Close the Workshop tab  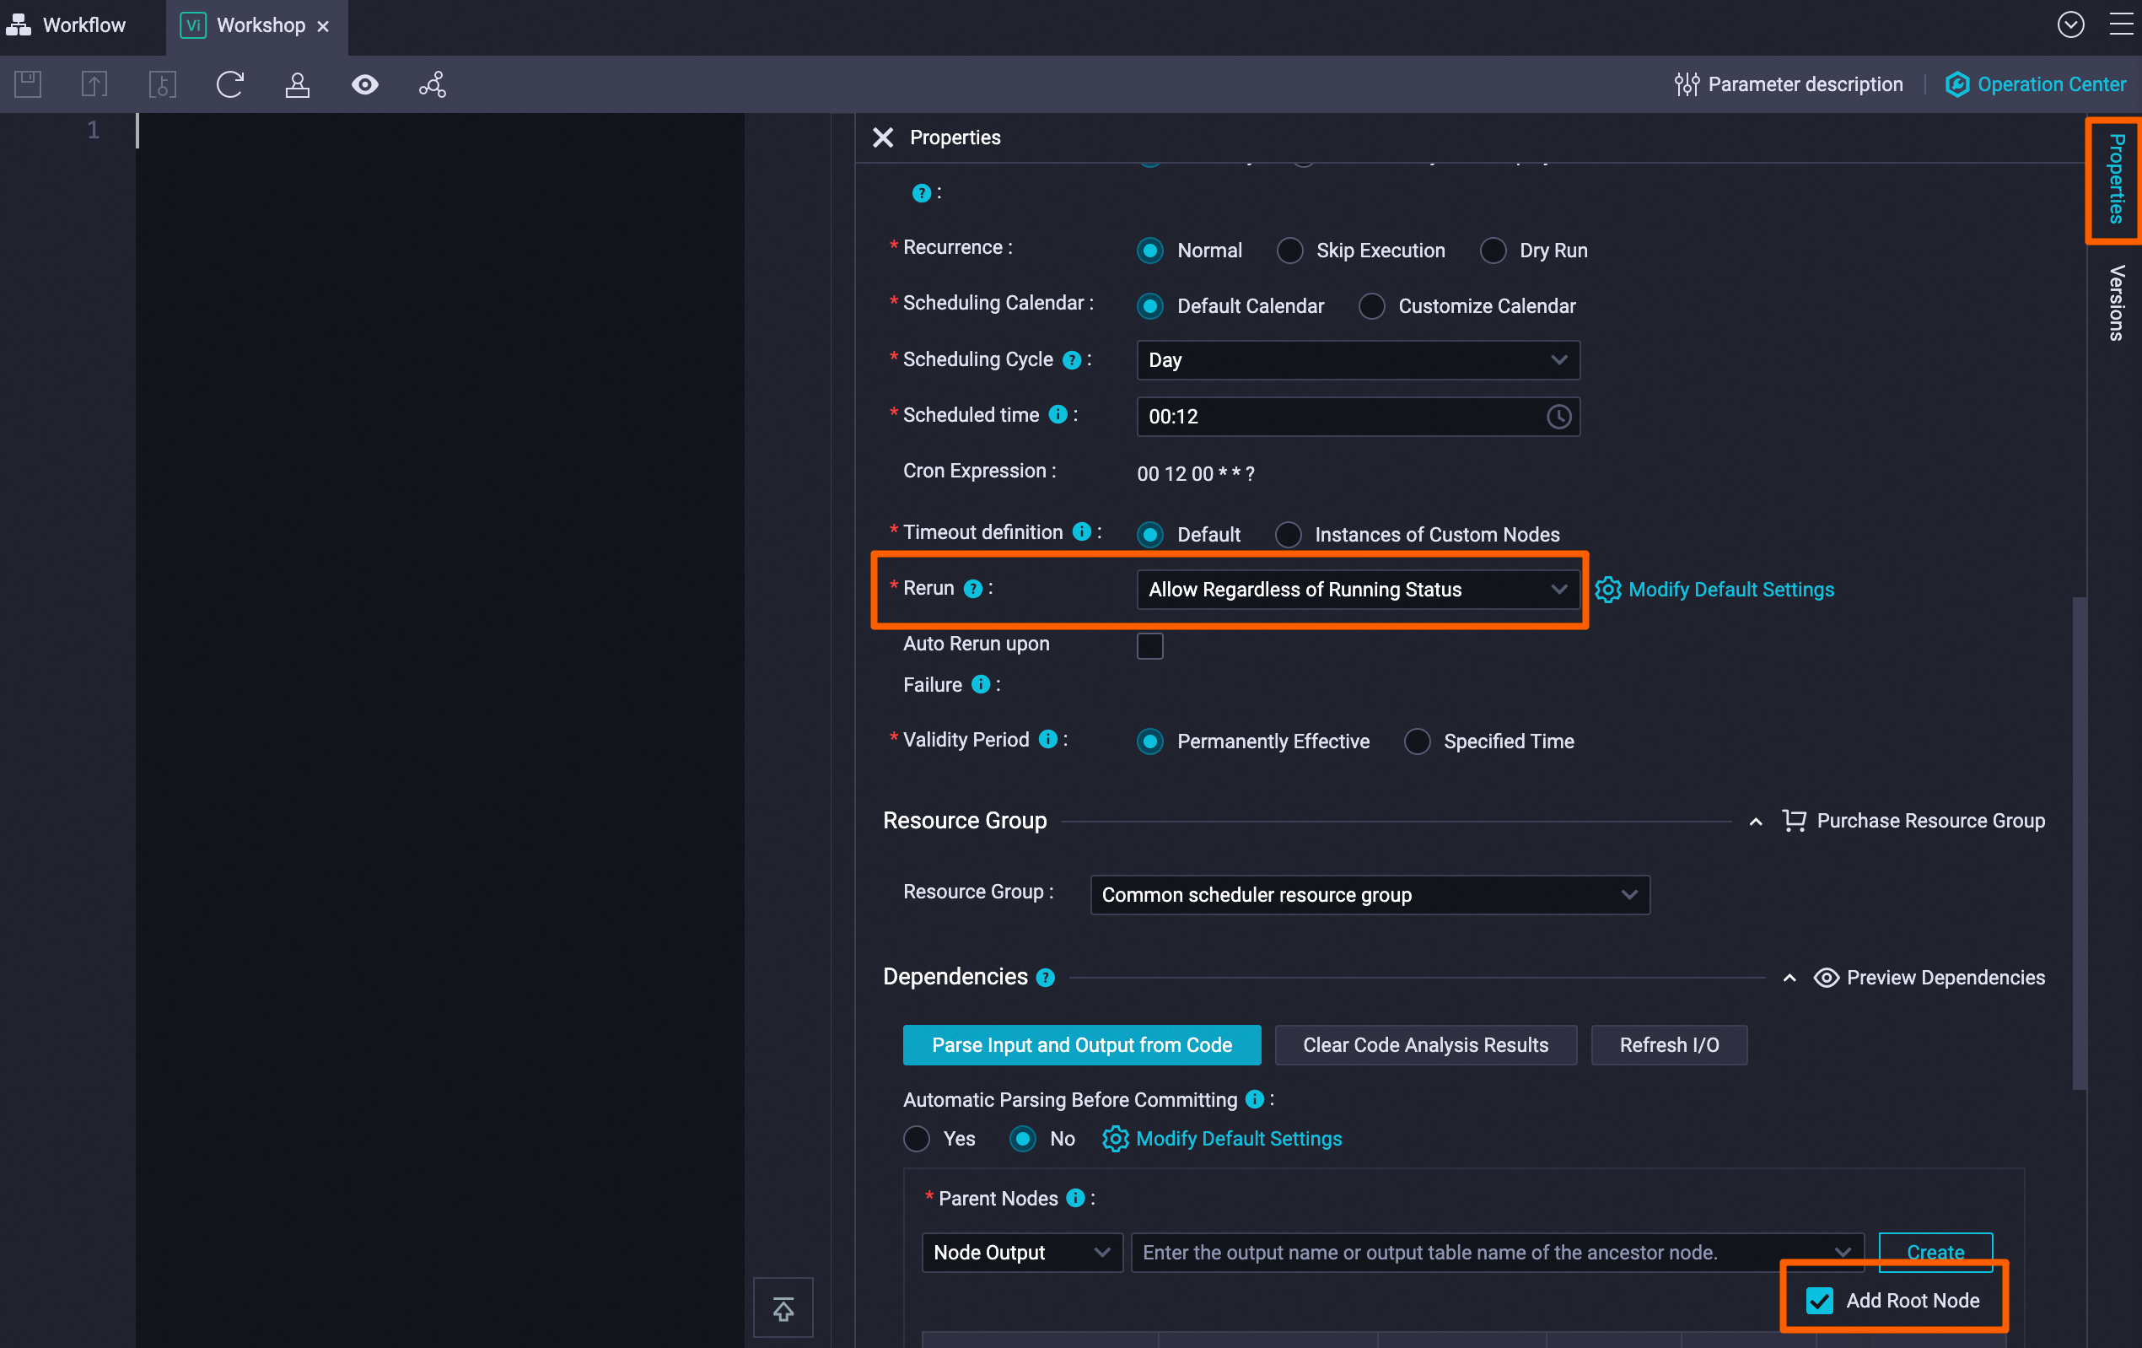[324, 27]
